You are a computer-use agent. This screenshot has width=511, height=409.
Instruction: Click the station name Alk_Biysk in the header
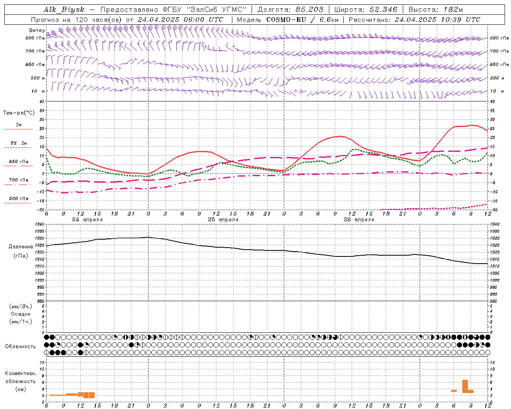pos(64,10)
